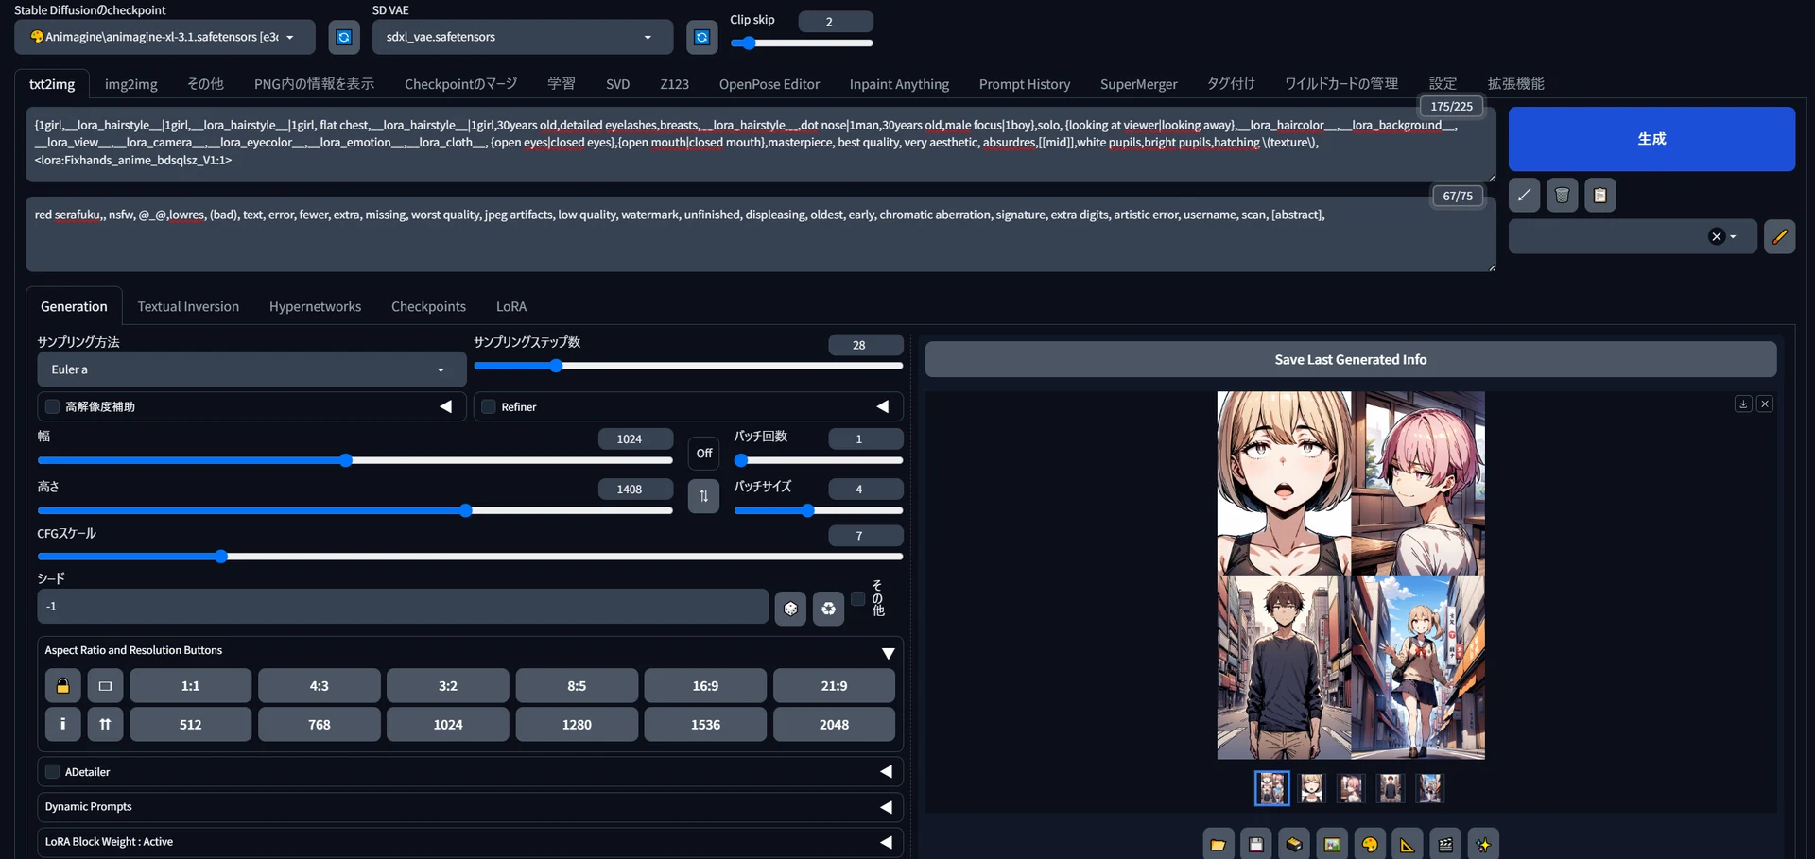This screenshot has width=1815, height=859.
Task: Click the width/height swap arrows icon
Action: pyautogui.click(x=703, y=495)
